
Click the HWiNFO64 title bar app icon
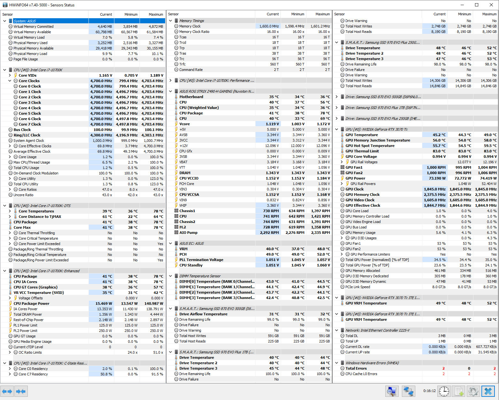5,5
